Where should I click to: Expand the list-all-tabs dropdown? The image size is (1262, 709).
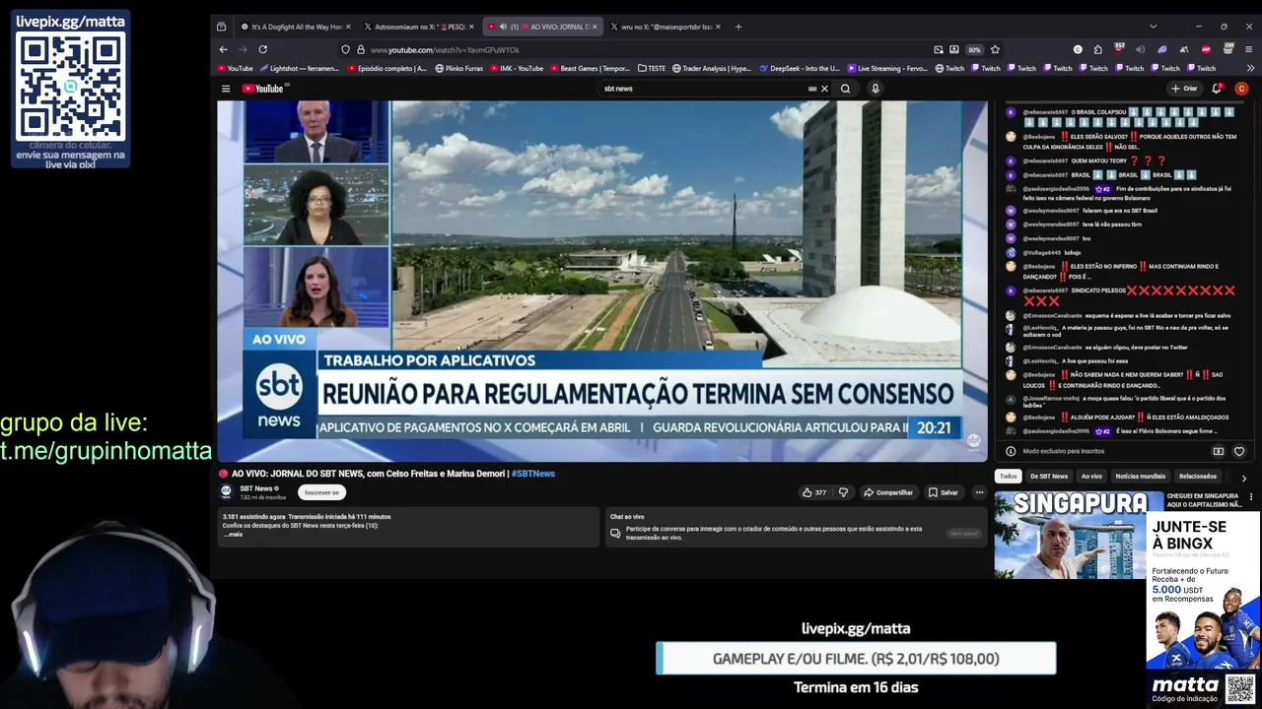1153,27
